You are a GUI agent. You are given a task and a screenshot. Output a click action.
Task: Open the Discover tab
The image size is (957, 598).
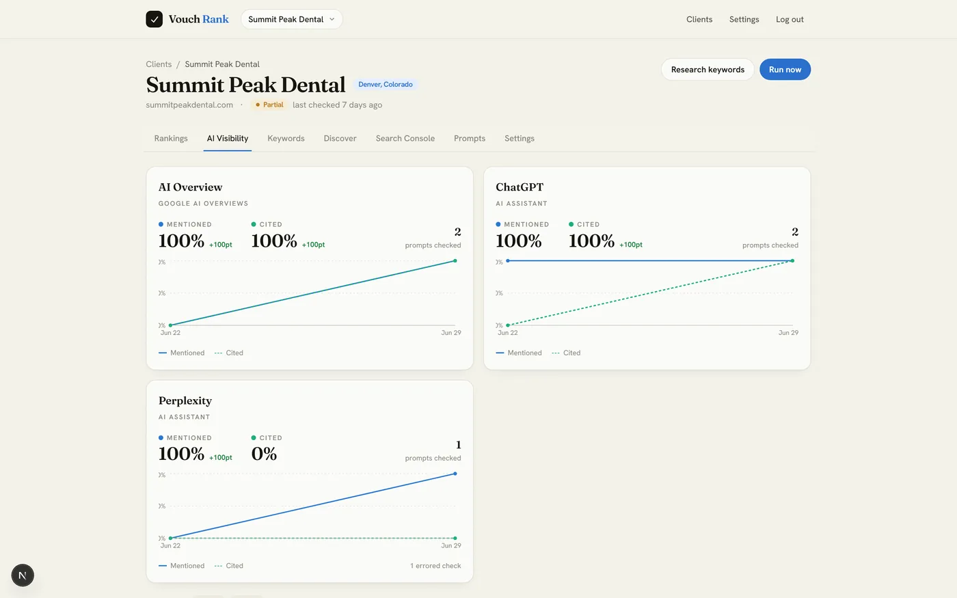pos(340,138)
